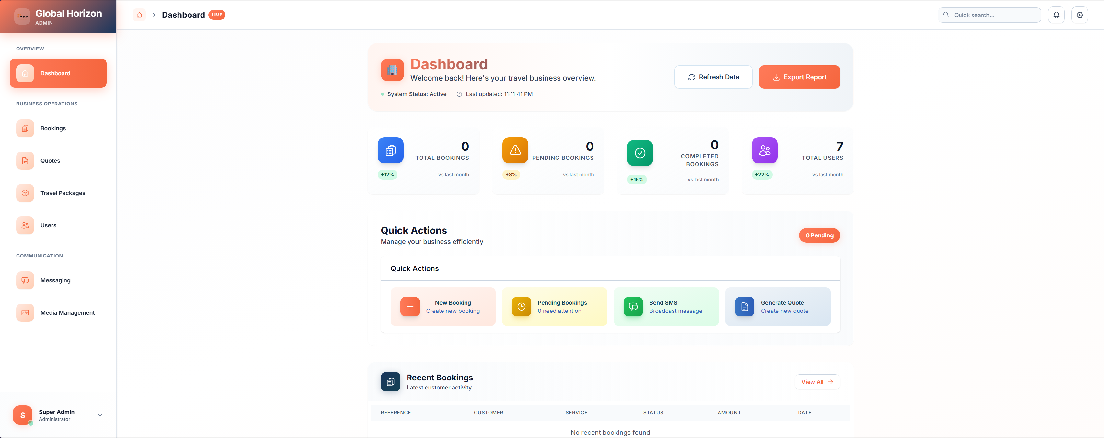Click the New Booking quick action
Viewport: 1104px width, 438px height.
pyautogui.click(x=443, y=307)
